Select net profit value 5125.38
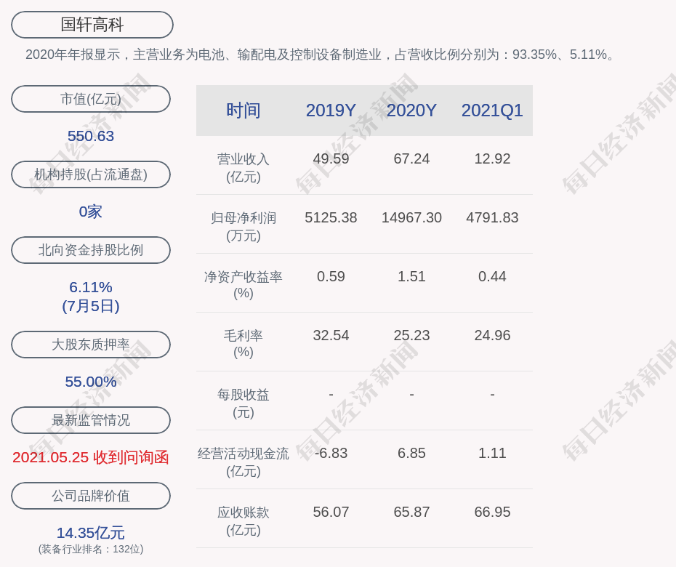 (x=331, y=218)
